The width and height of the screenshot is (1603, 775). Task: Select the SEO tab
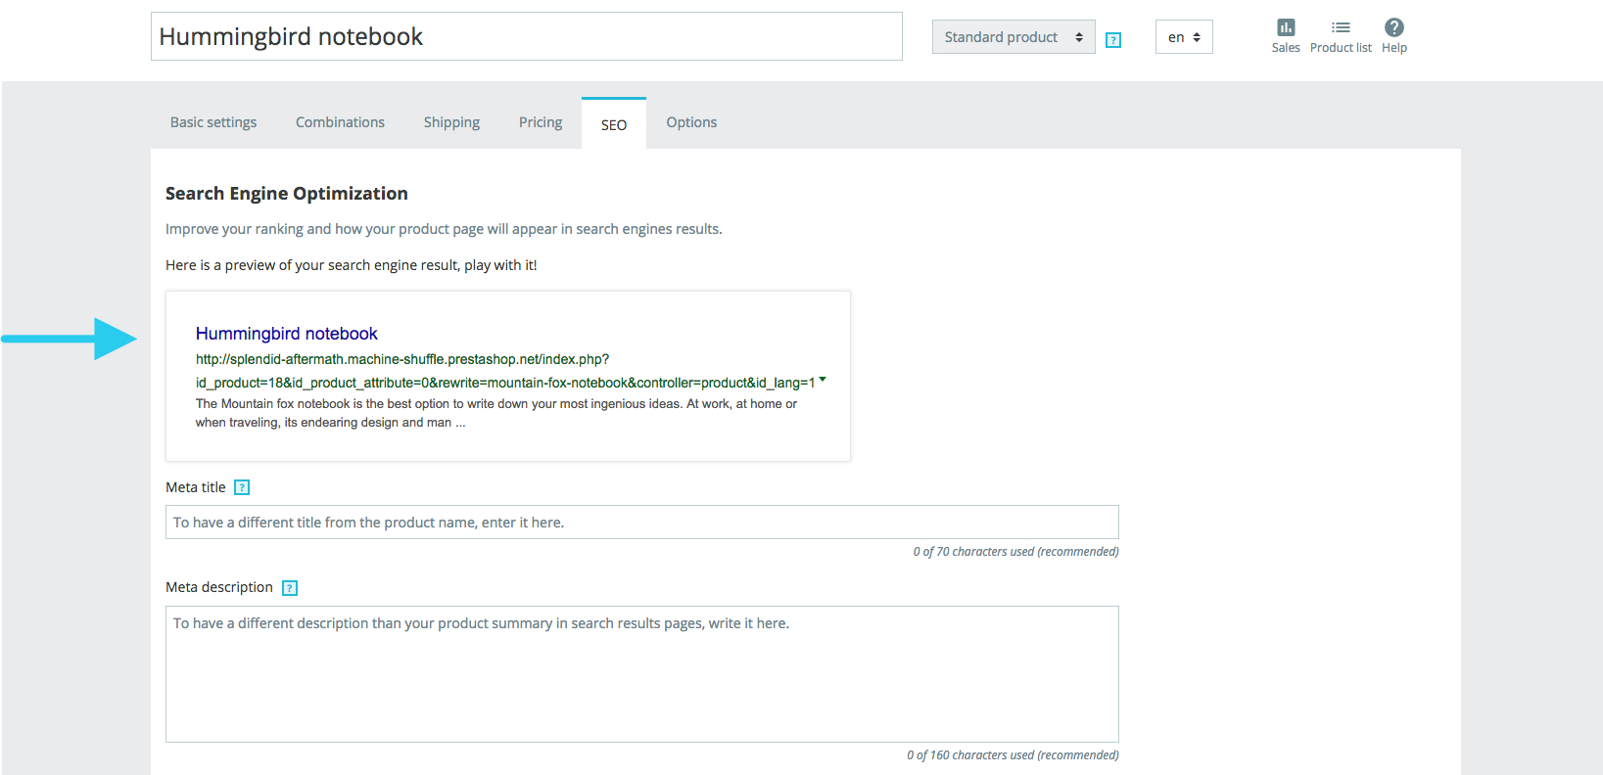[614, 124]
